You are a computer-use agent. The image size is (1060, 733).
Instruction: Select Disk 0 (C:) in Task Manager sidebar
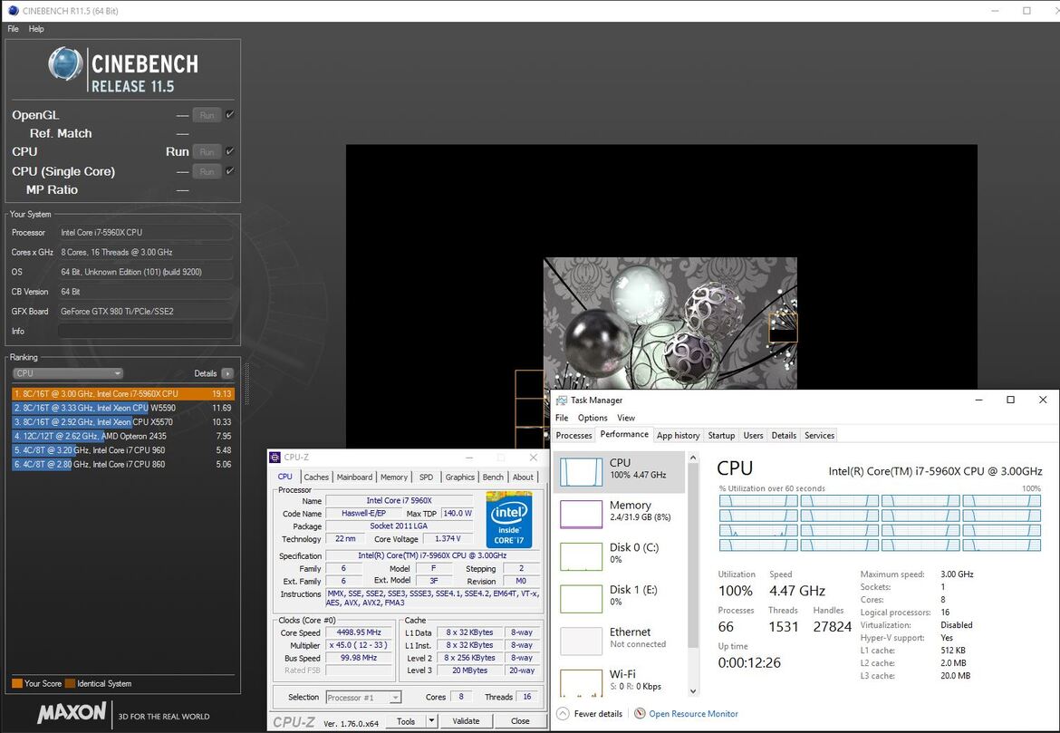[x=619, y=555]
